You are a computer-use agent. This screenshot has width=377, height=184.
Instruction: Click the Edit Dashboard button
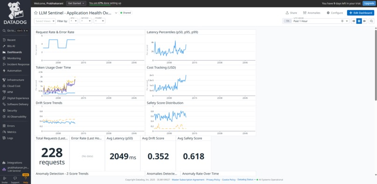click(361, 13)
